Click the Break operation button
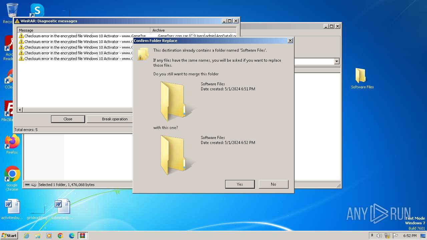Image resolution: width=427 pixels, height=240 pixels. [x=110, y=119]
